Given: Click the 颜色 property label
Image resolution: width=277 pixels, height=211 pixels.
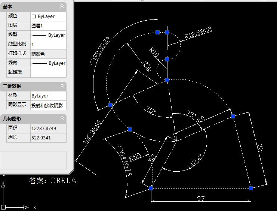Looking at the screenshot, I should pyautogui.click(x=13, y=16).
